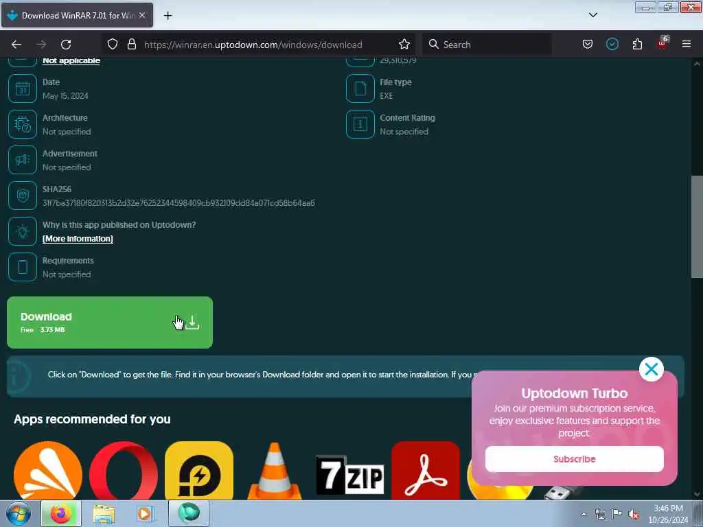Open the VLC cone recommended app
The height and width of the screenshot is (527, 703).
pos(275,471)
